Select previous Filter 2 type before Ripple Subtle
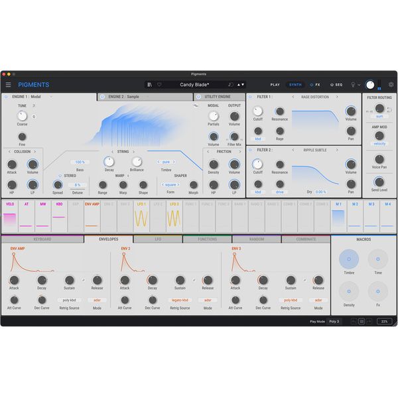Screen dimensions: 398x398 pyautogui.click(x=293, y=150)
